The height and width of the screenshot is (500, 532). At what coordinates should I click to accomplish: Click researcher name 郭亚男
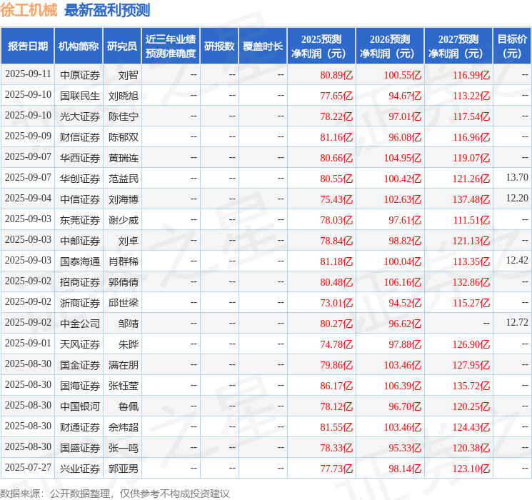tap(124, 469)
